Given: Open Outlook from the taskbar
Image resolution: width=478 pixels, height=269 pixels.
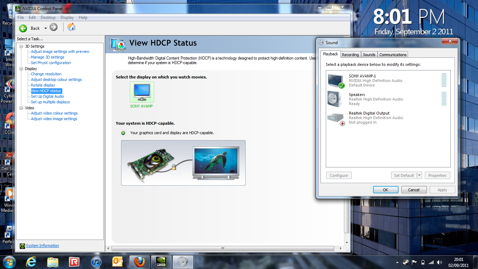Looking at the screenshot, I should [117, 262].
